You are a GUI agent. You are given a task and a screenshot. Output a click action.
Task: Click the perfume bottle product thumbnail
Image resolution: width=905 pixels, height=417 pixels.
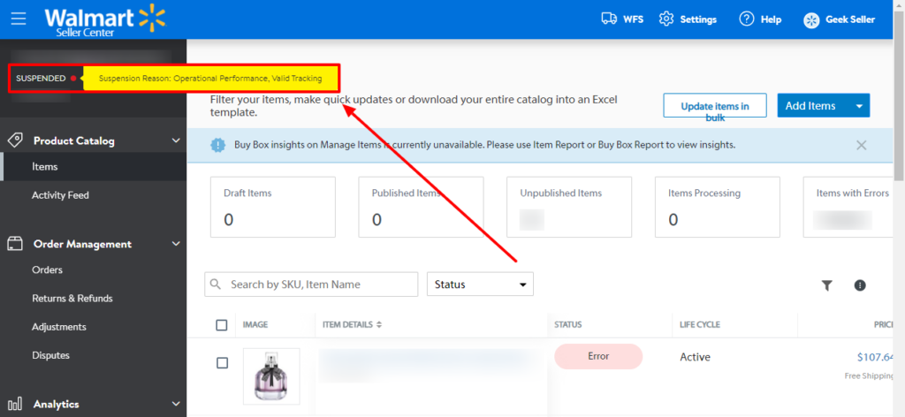(x=271, y=376)
